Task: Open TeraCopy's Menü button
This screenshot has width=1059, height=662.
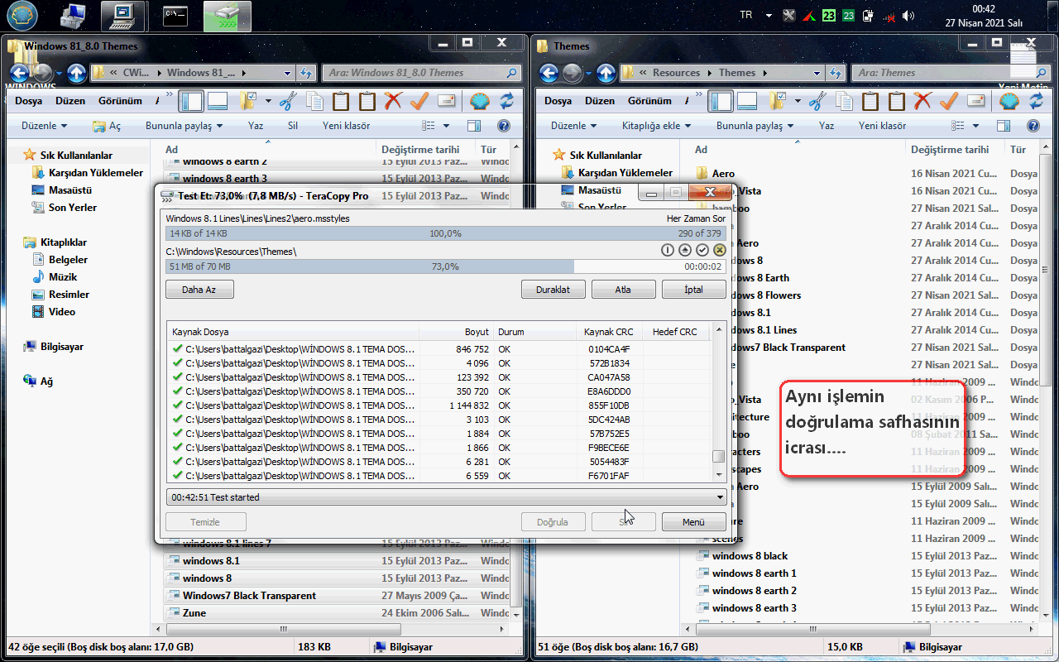Action: click(x=693, y=522)
